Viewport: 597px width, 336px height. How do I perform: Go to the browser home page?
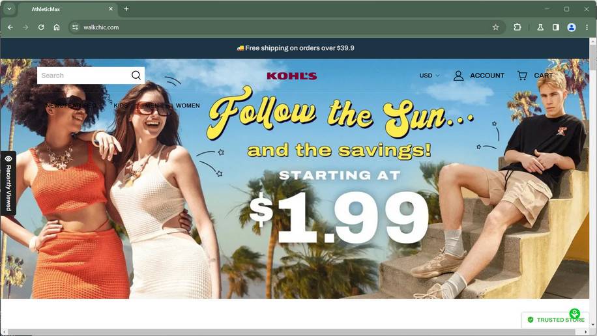coord(56,27)
